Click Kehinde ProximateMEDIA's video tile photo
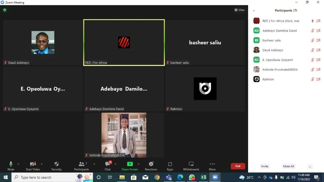Screen dimensions: 324x182 [x=124, y=135]
